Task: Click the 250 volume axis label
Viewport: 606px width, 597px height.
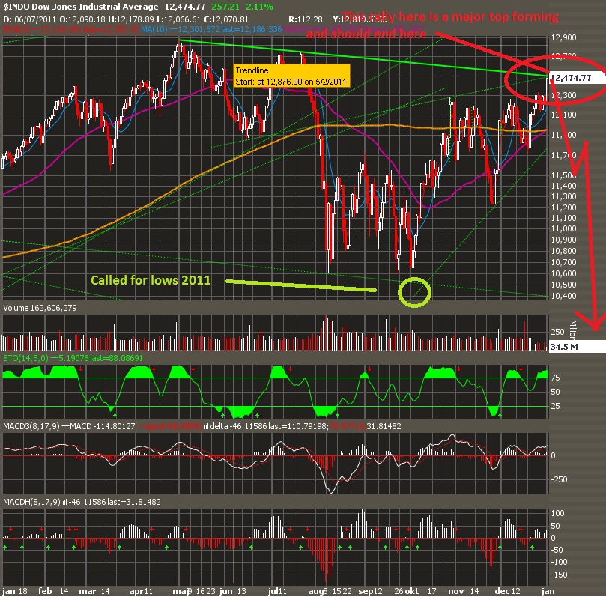Action: tap(557, 332)
